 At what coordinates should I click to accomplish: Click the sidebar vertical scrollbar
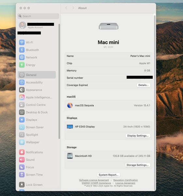[59, 81]
